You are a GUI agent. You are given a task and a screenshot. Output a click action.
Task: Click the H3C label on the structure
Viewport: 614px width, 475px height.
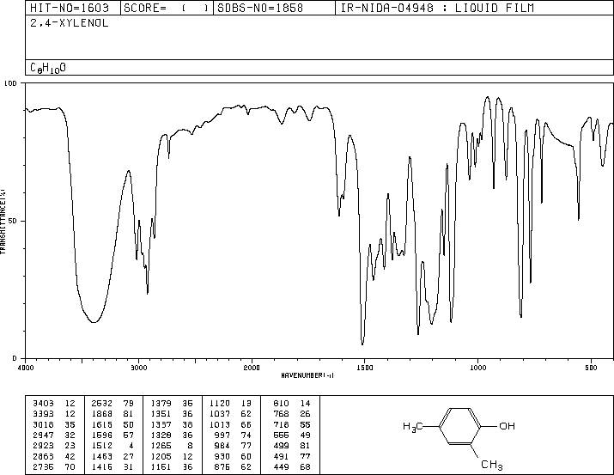(x=413, y=426)
